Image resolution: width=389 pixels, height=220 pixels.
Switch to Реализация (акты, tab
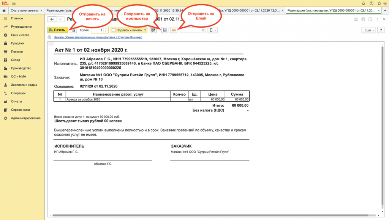60,10
